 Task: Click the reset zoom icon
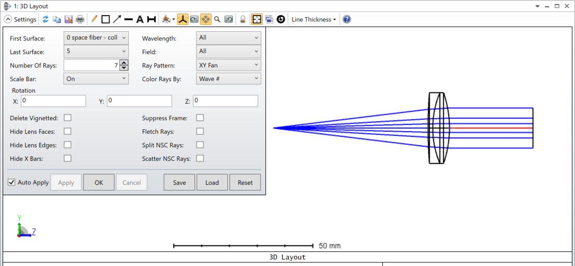coord(228,19)
